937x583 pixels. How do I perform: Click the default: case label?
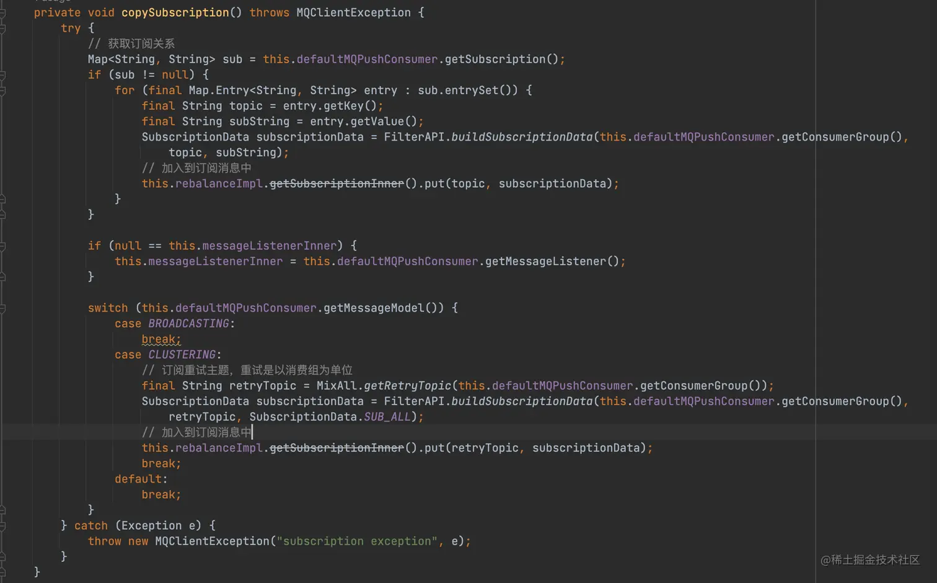[141, 479]
